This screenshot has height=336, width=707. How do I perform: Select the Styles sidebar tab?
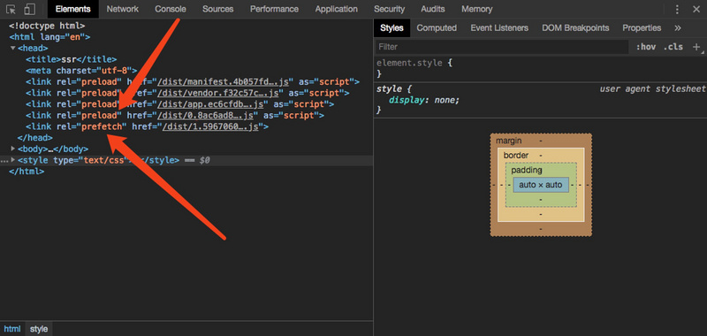(392, 28)
